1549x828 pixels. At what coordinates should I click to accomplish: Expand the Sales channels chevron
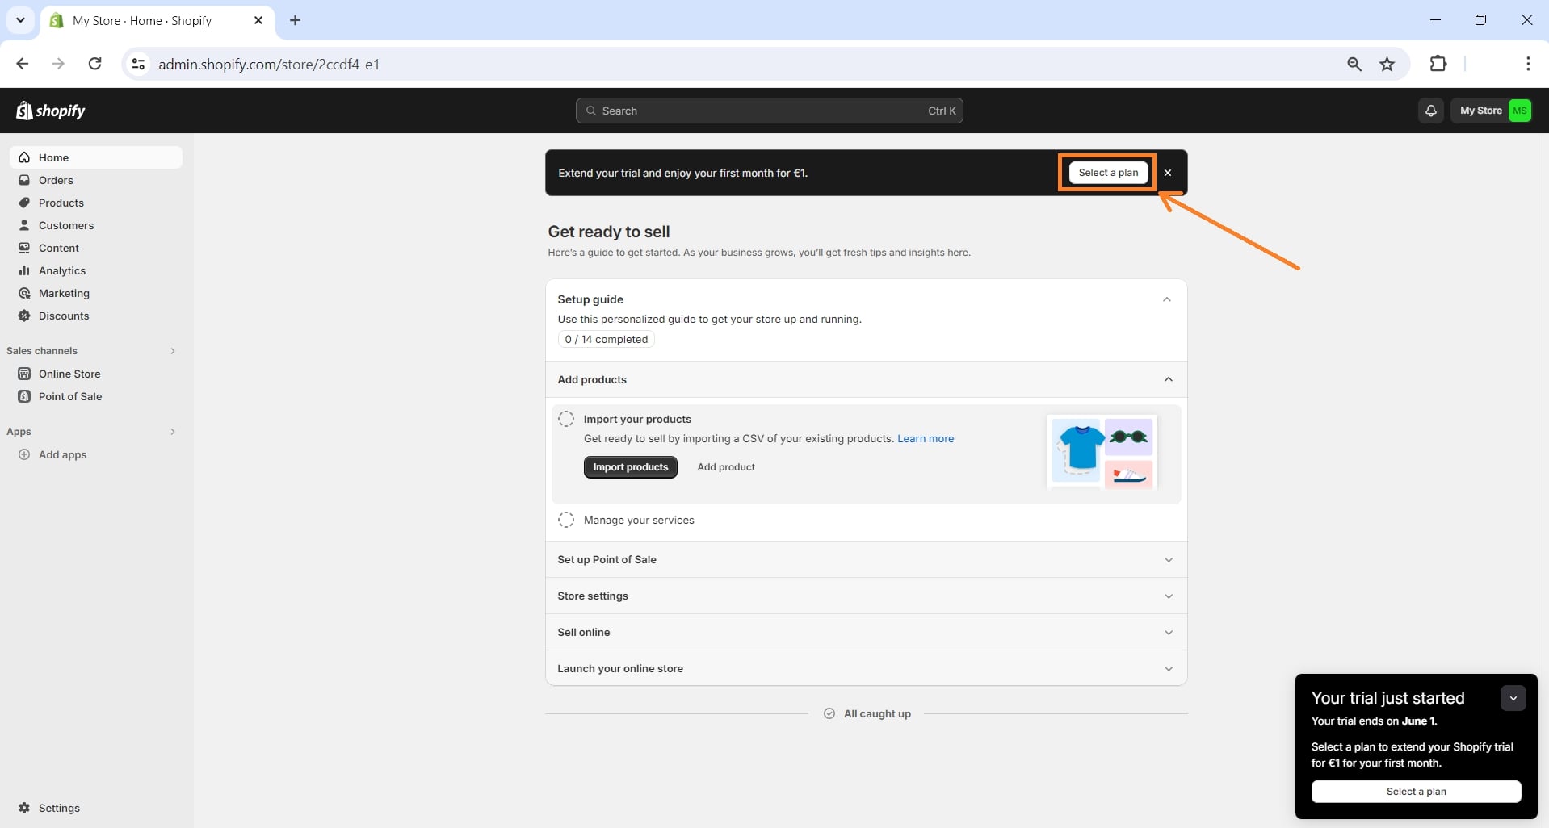(x=173, y=351)
